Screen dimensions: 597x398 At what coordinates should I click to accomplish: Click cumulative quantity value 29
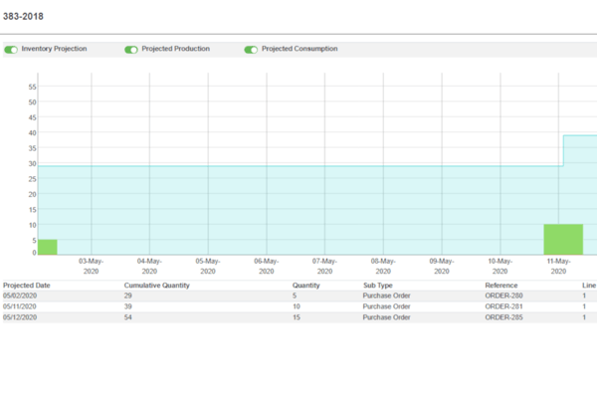pyautogui.click(x=128, y=296)
